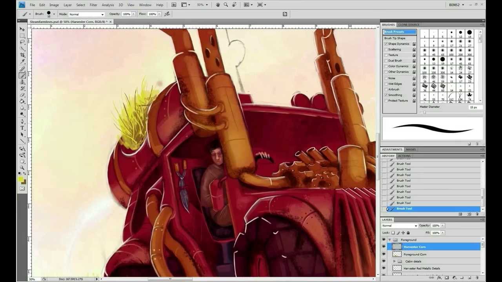
Task: Click the foreground color swatch
Action: point(21,179)
